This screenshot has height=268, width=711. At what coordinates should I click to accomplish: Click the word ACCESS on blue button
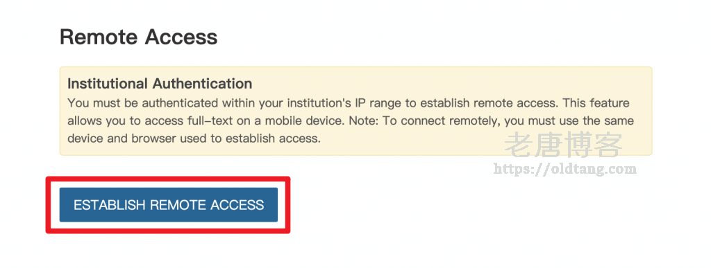pos(237,205)
